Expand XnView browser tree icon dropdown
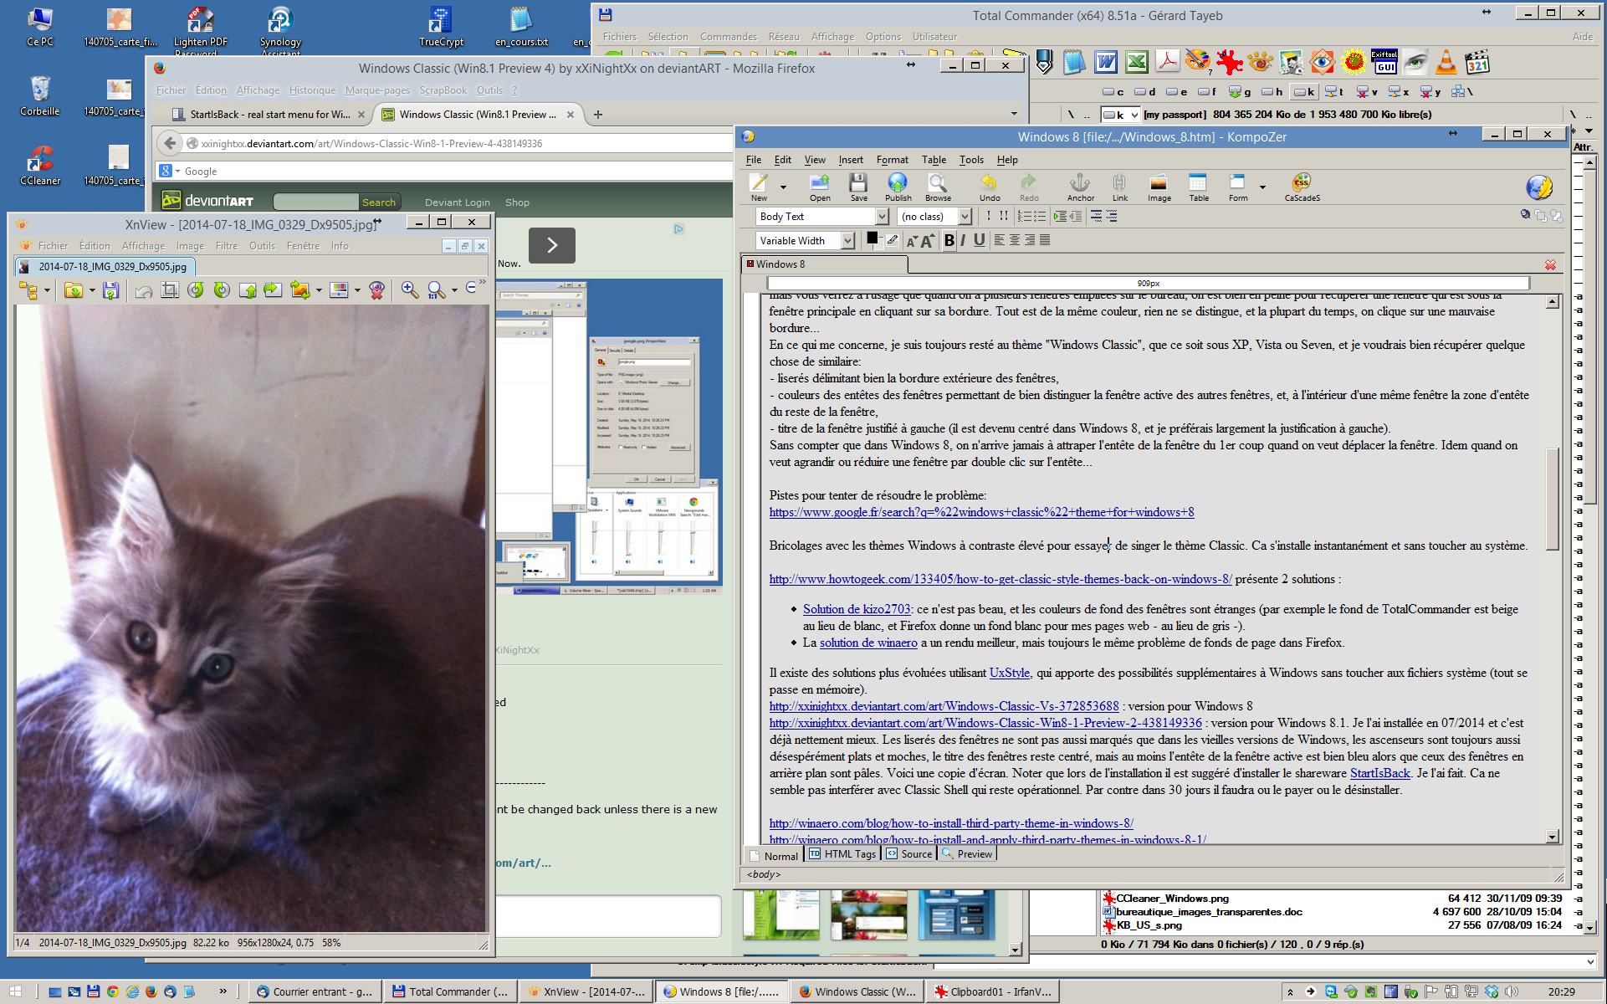The height and width of the screenshot is (1004, 1607). [47, 290]
